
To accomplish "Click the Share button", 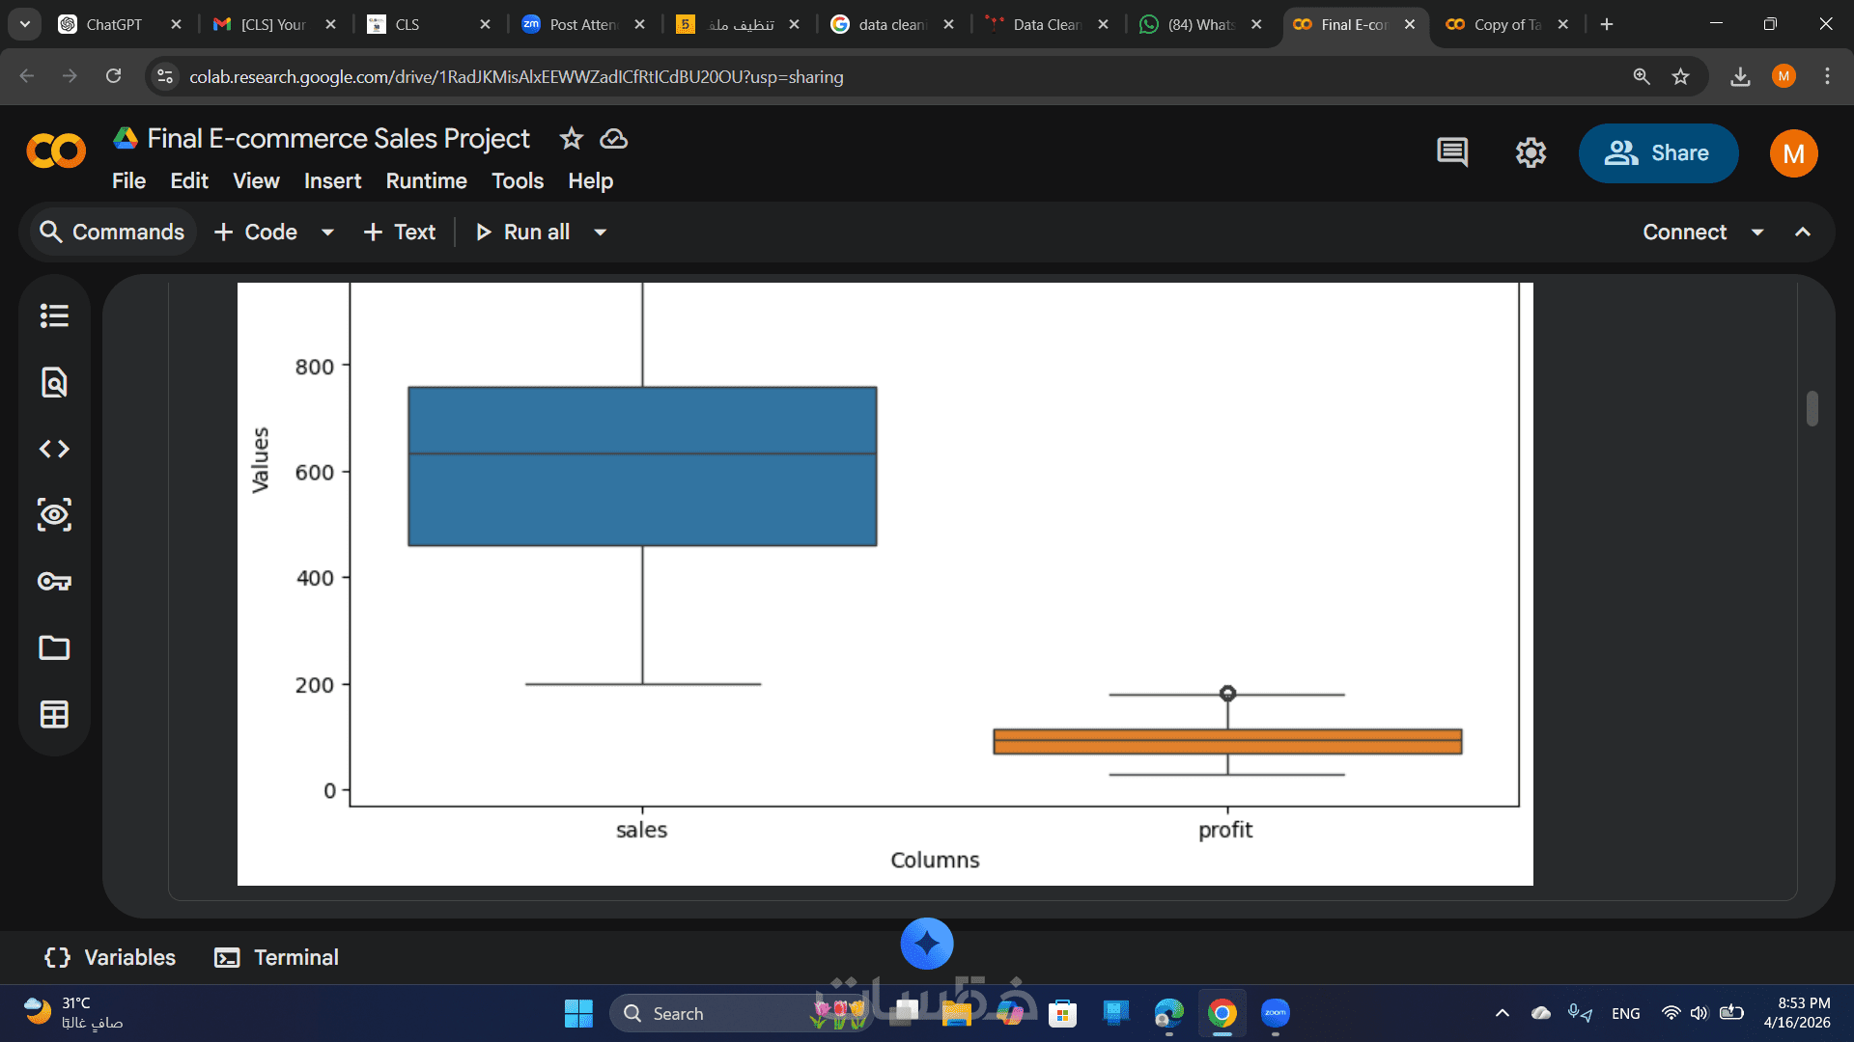I will point(1658,153).
